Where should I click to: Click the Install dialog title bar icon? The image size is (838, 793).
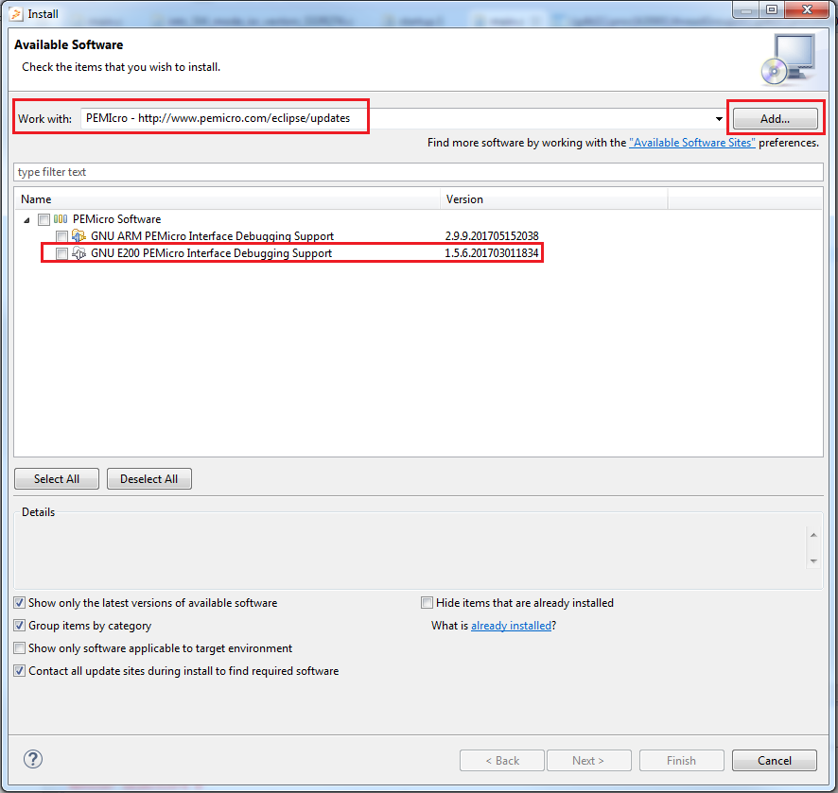click(x=16, y=14)
